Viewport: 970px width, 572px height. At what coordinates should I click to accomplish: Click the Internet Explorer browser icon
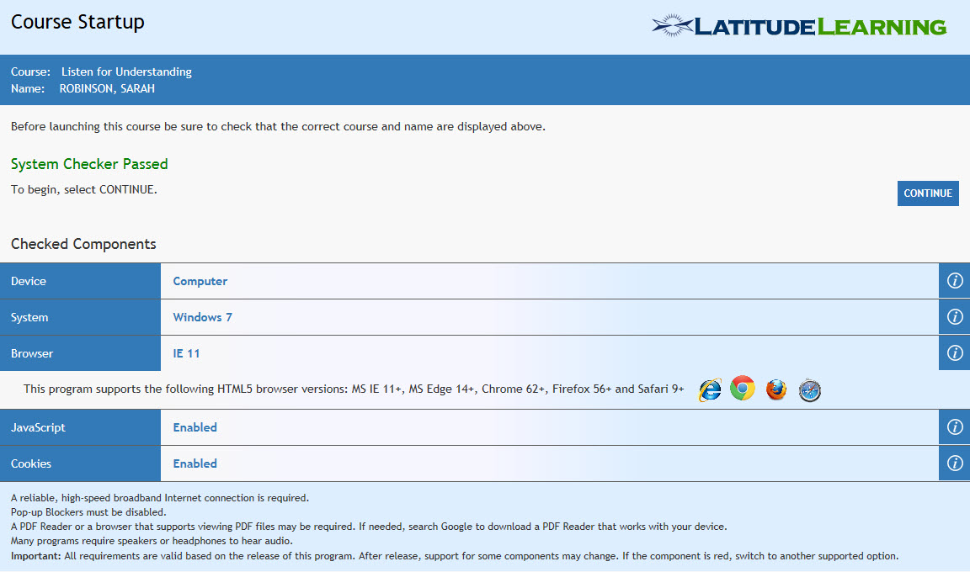(710, 389)
